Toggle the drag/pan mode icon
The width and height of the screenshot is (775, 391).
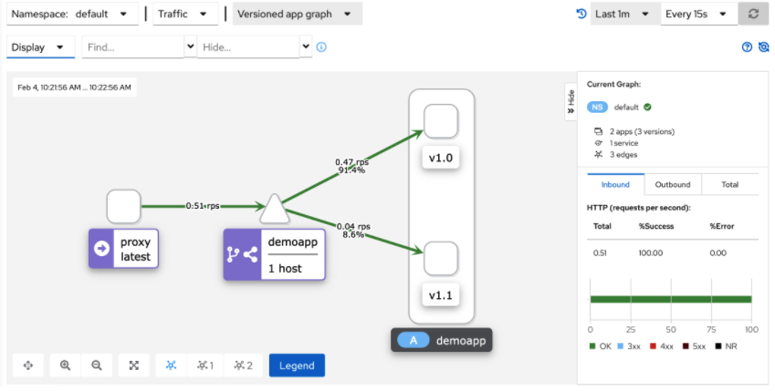28,365
